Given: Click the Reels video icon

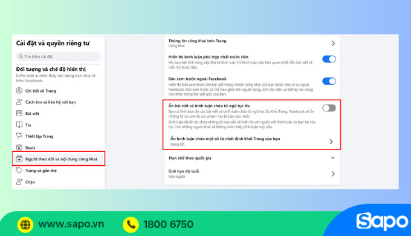Looking at the screenshot, I should (x=19, y=148).
